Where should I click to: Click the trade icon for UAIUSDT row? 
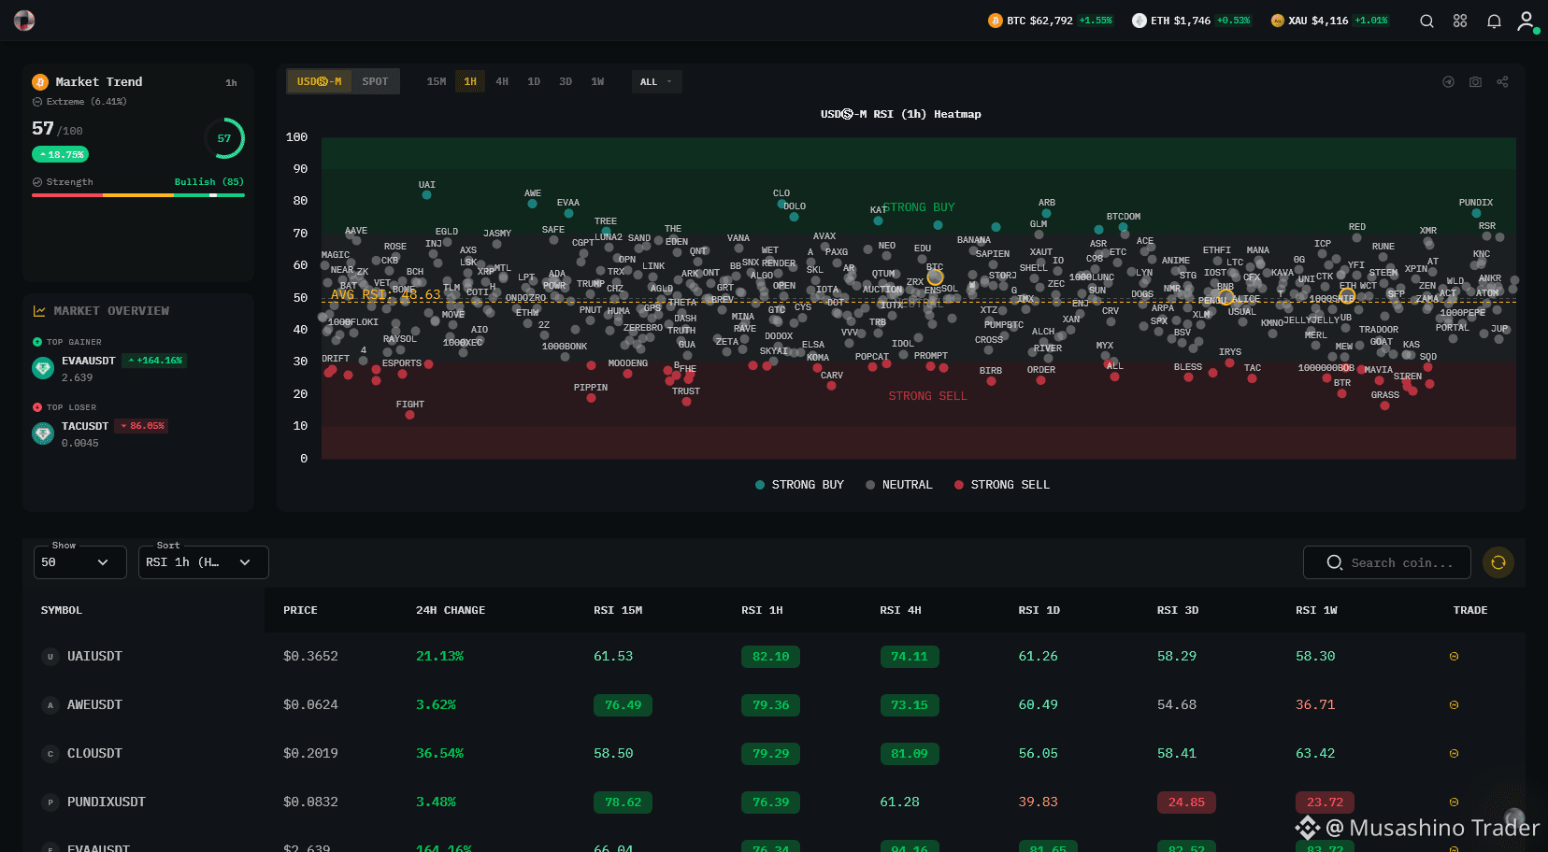click(x=1454, y=657)
